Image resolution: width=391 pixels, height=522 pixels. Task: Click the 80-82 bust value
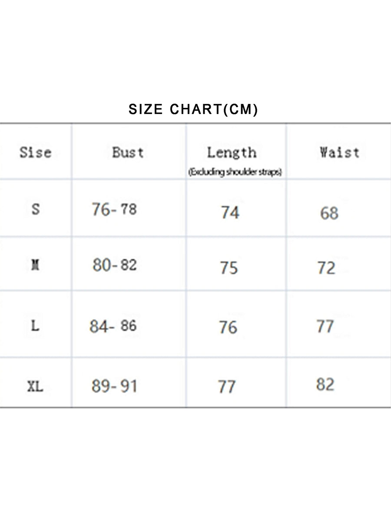(115, 264)
